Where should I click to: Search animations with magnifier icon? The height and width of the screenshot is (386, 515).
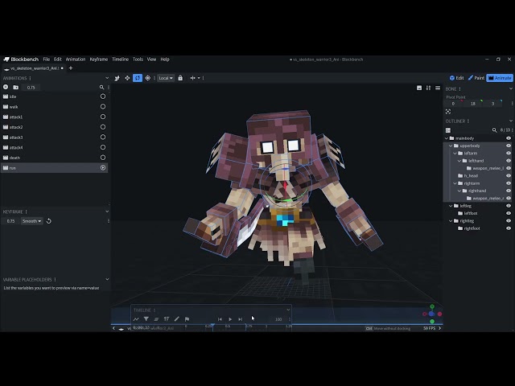tap(102, 88)
